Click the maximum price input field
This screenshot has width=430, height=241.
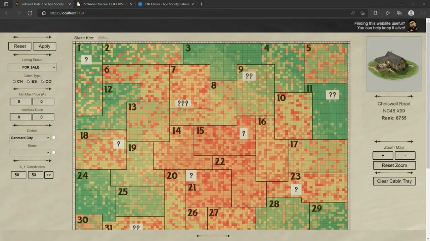click(x=43, y=101)
